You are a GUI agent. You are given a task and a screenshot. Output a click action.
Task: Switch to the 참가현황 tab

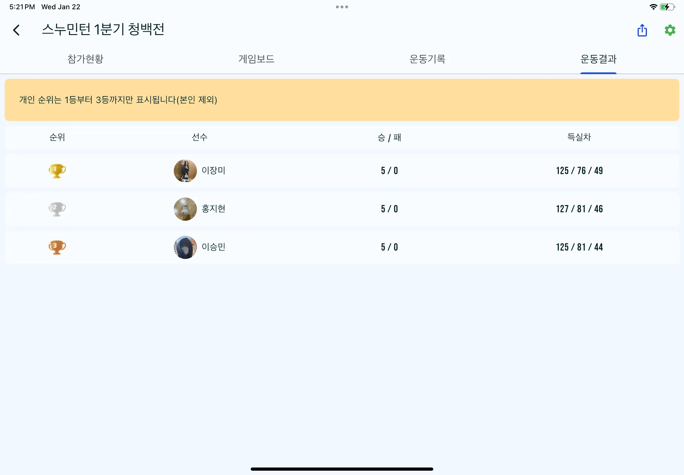85,59
